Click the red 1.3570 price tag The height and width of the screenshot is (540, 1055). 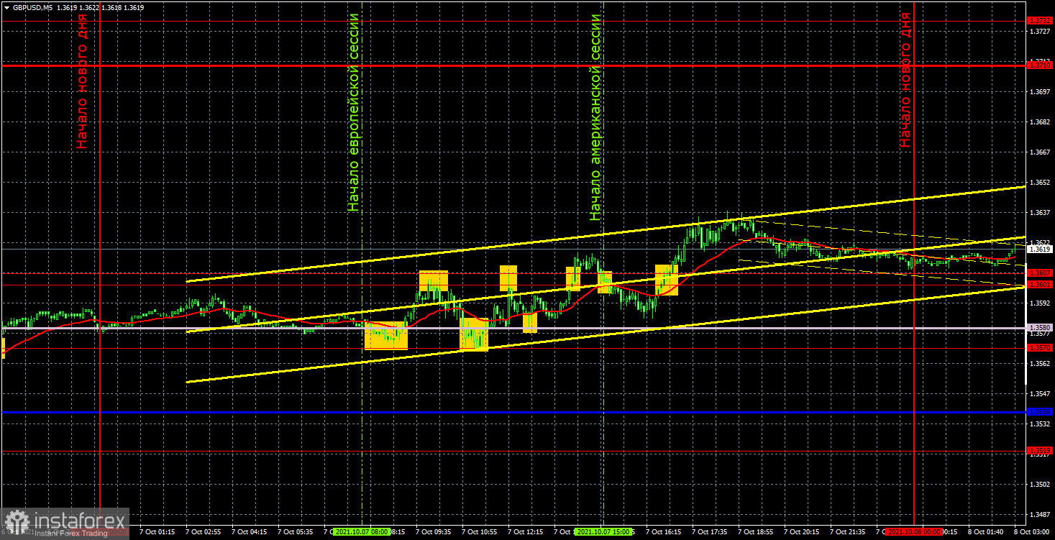tap(1041, 348)
